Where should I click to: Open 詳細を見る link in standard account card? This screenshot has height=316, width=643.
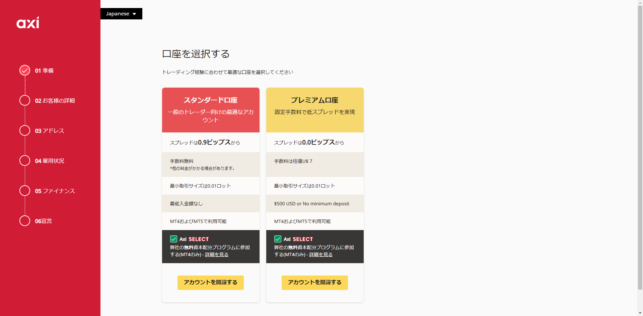pyautogui.click(x=217, y=254)
